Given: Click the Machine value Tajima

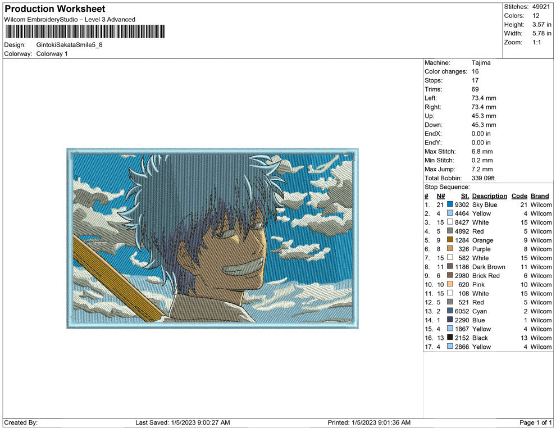Looking at the screenshot, I should pos(481,63).
